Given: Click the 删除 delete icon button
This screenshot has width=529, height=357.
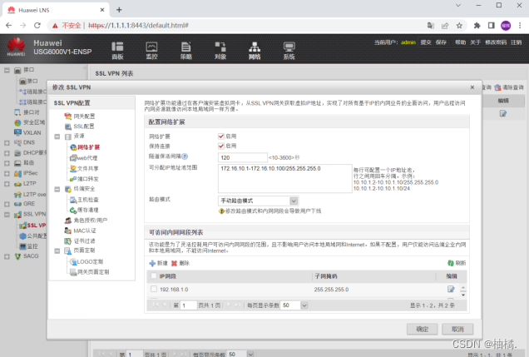Looking at the screenshot, I should point(180,263).
